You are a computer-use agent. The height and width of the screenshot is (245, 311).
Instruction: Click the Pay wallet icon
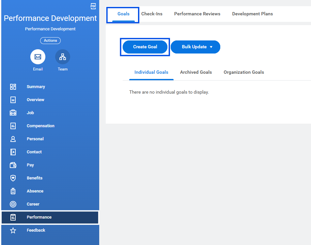(13, 165)
